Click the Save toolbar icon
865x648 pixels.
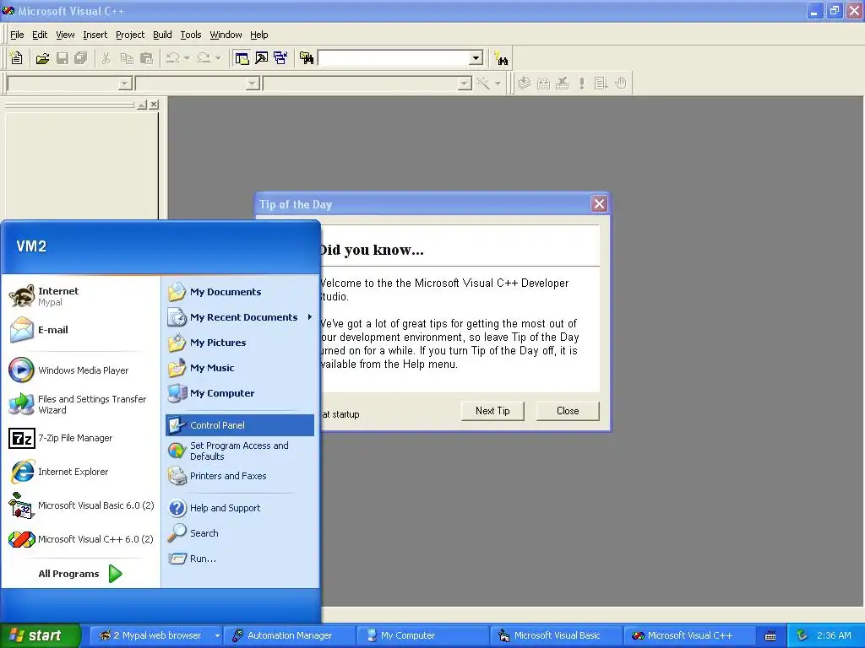tap(63, 58)
